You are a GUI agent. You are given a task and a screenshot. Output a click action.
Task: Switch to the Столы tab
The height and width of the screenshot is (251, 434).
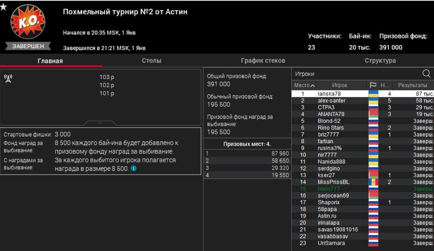[x=151, y=61]
